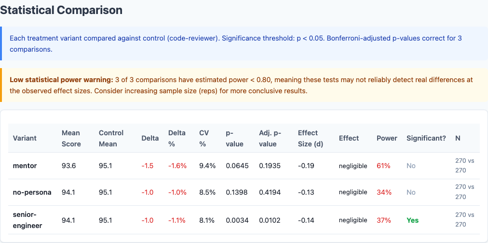Click the Control Mean column header
The height and width of the screenshot is (243, 488).
click(111, 138)
